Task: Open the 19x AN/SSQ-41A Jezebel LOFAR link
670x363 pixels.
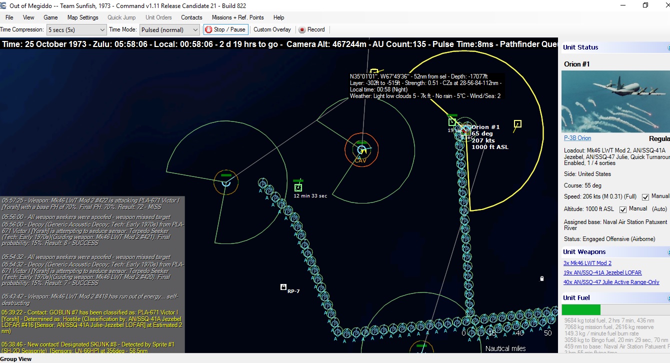Action: 602,272
